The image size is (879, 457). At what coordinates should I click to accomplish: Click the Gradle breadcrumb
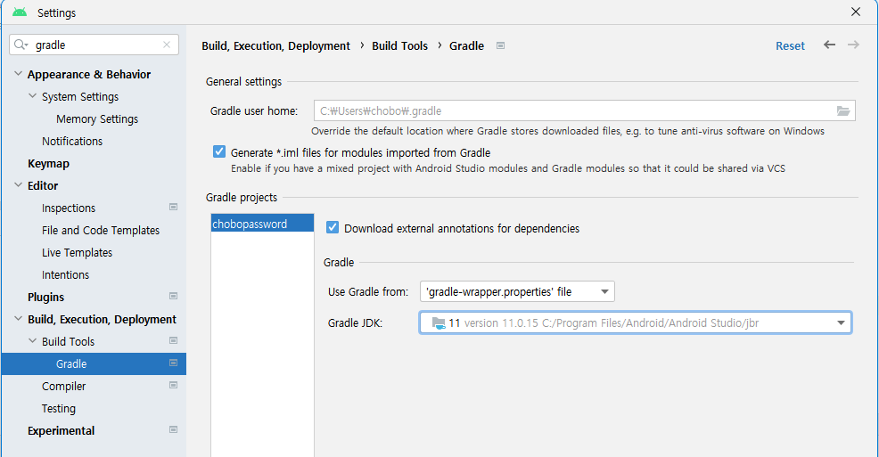(466, 46)
